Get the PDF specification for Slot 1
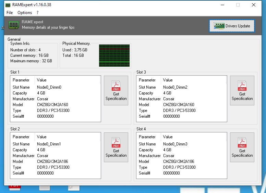 point(116,90)
